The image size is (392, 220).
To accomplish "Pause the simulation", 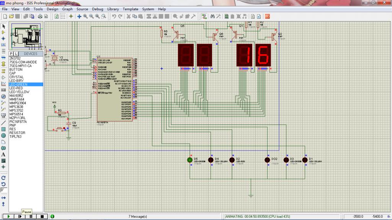I will coord(31,217).
